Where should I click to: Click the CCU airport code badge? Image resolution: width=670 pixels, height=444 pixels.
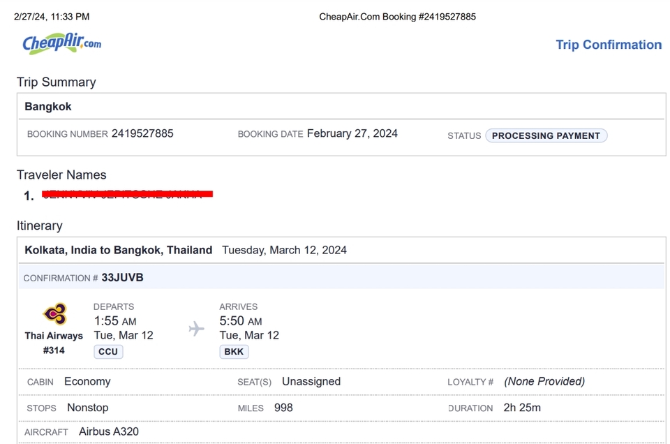[x=108, y=352]
